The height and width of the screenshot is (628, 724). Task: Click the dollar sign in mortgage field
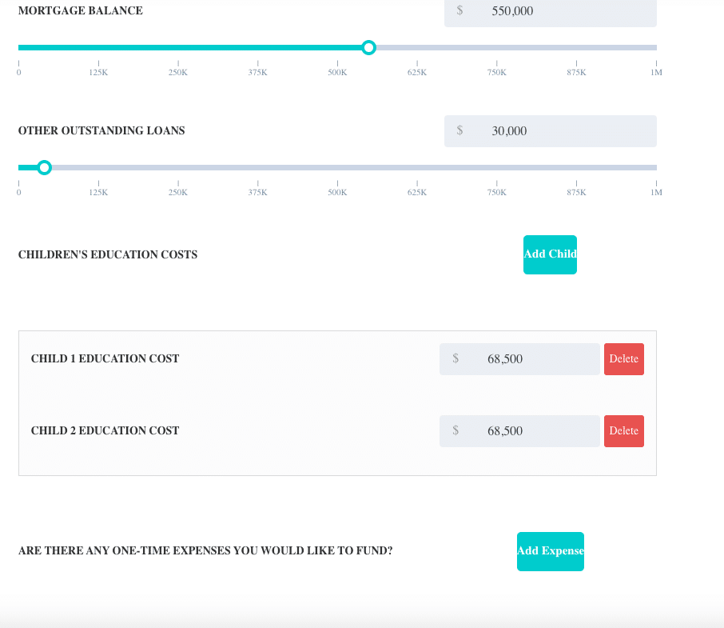pyautogui.click(x=459, y=10)
